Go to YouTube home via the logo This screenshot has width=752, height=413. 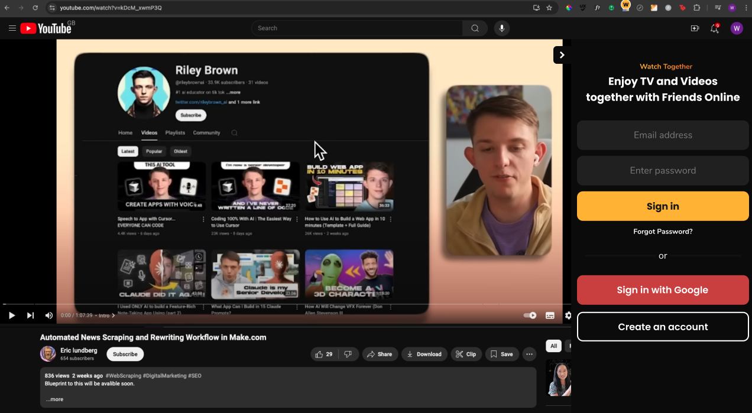point(46,28)
